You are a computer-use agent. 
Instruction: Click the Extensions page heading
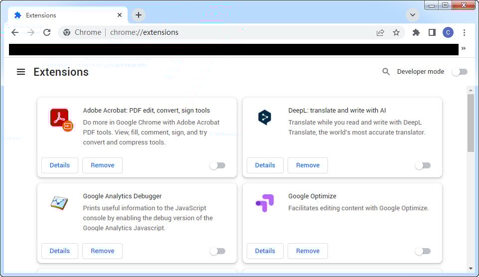pyautogui.click(x=61, y=72)
